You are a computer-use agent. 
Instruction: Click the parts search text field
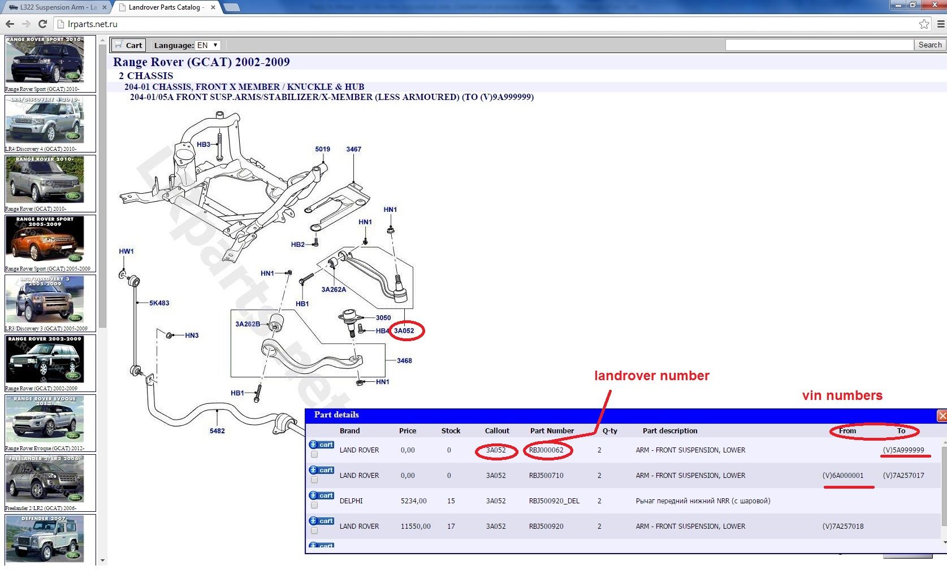[819, 45]
